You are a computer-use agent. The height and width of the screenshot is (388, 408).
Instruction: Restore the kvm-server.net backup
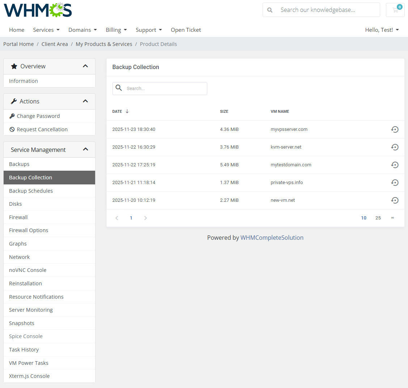coord(395,147)
